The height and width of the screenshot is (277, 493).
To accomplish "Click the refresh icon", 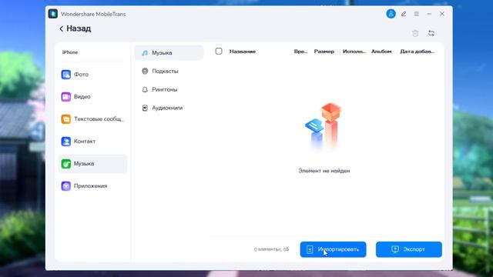I will (431, 33).
